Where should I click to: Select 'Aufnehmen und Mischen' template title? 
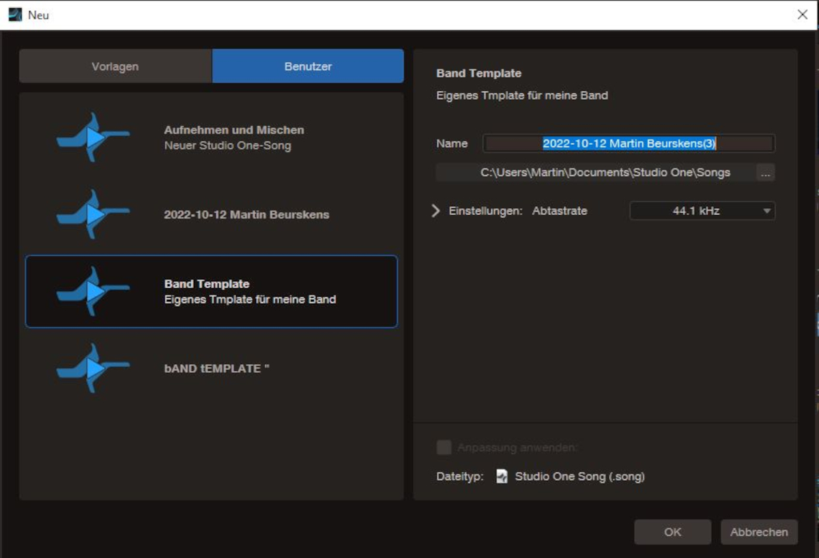click(x=234, y=130)
